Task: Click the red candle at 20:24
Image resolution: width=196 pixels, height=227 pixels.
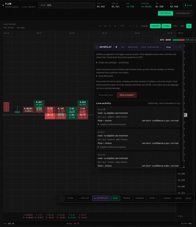Action: [x=6, y=107]
